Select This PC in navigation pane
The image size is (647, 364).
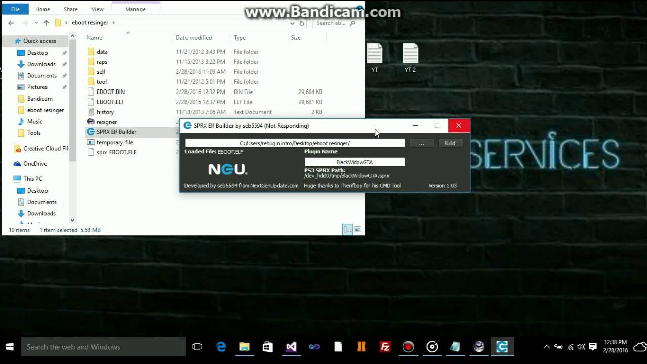tap(33, 179)
